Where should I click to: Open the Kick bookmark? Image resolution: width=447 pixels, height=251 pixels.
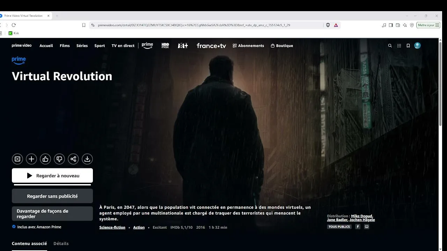(x=14, y=33)
